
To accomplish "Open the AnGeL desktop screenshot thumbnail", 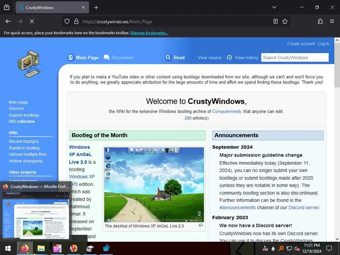I will click(x=154, y=185).
